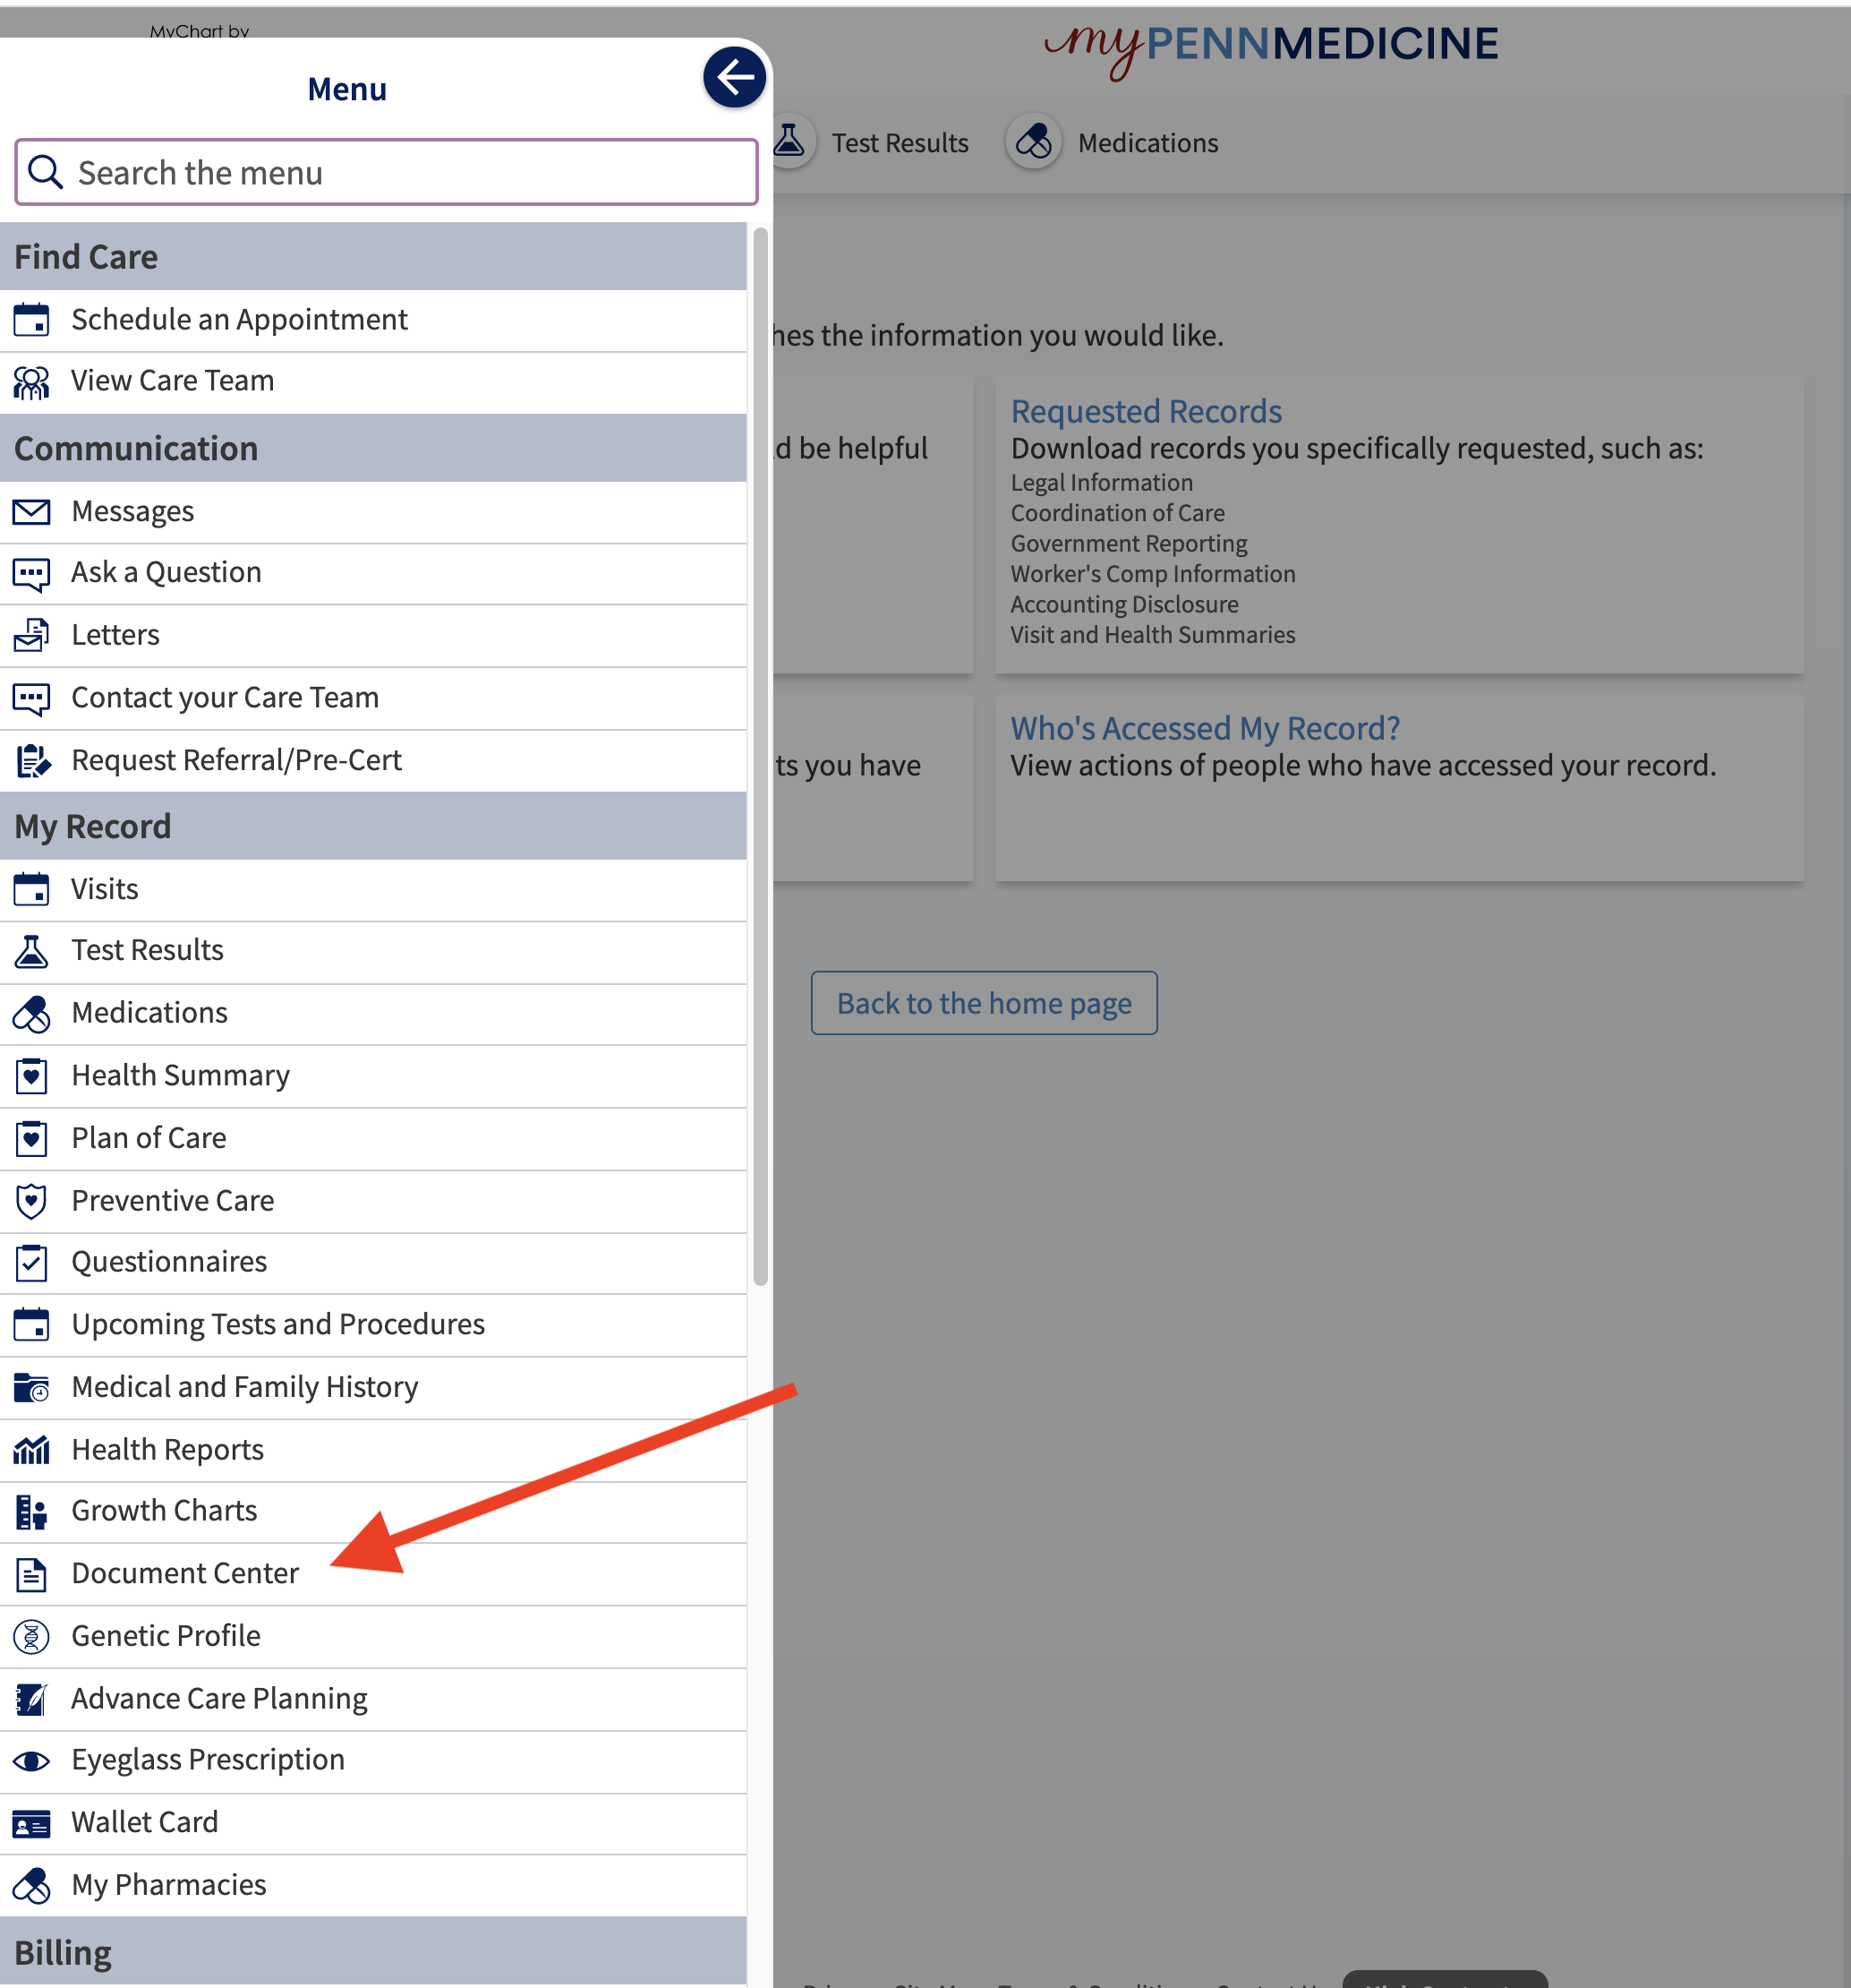Click the Preventive Care shield icon
This screenshot has width=1851, height=1988.
(31, 1201)
